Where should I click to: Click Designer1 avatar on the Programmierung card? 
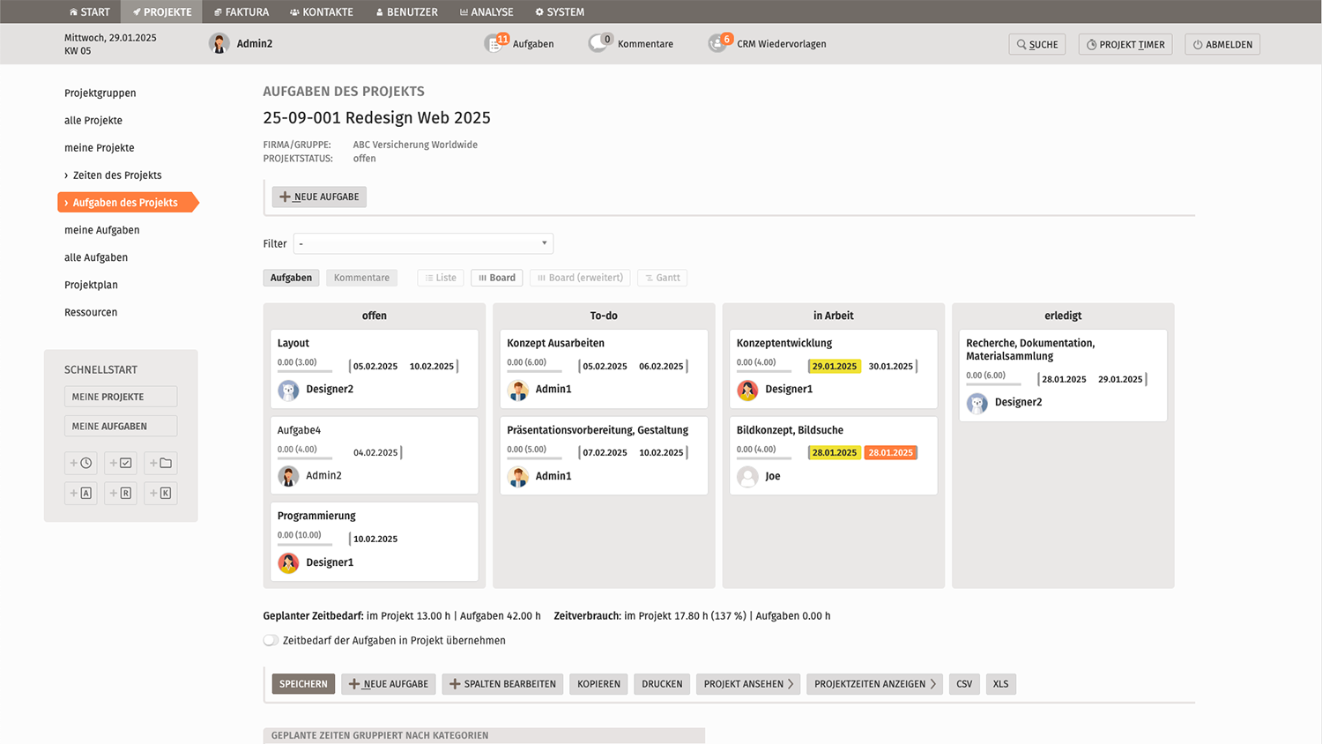tap(288, 562)
